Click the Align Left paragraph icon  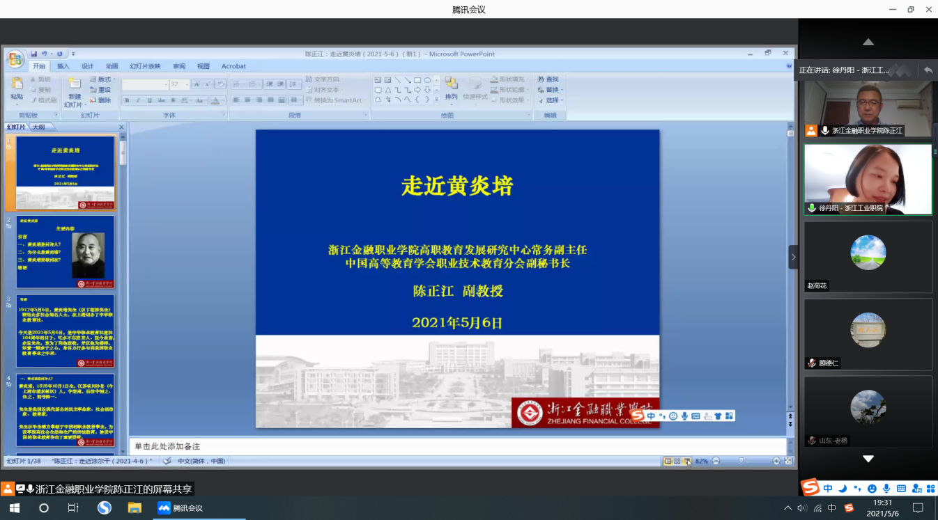(236, 100)
